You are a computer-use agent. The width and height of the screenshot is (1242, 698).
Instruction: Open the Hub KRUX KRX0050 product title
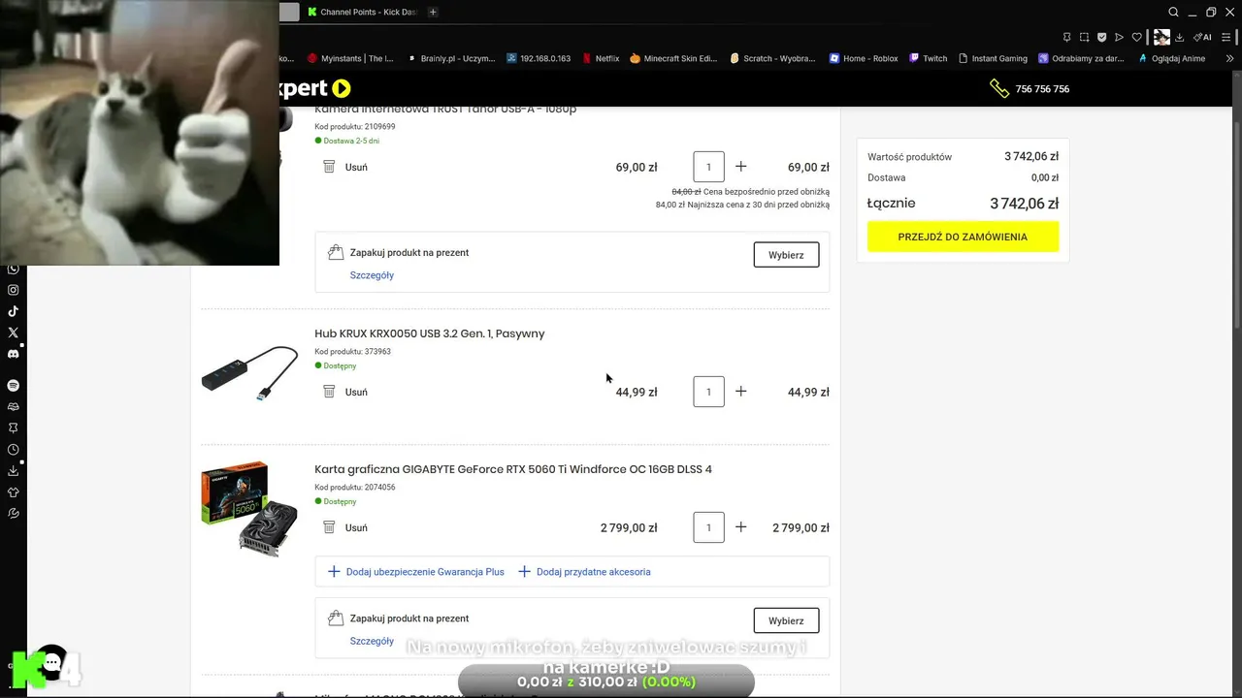430,333
